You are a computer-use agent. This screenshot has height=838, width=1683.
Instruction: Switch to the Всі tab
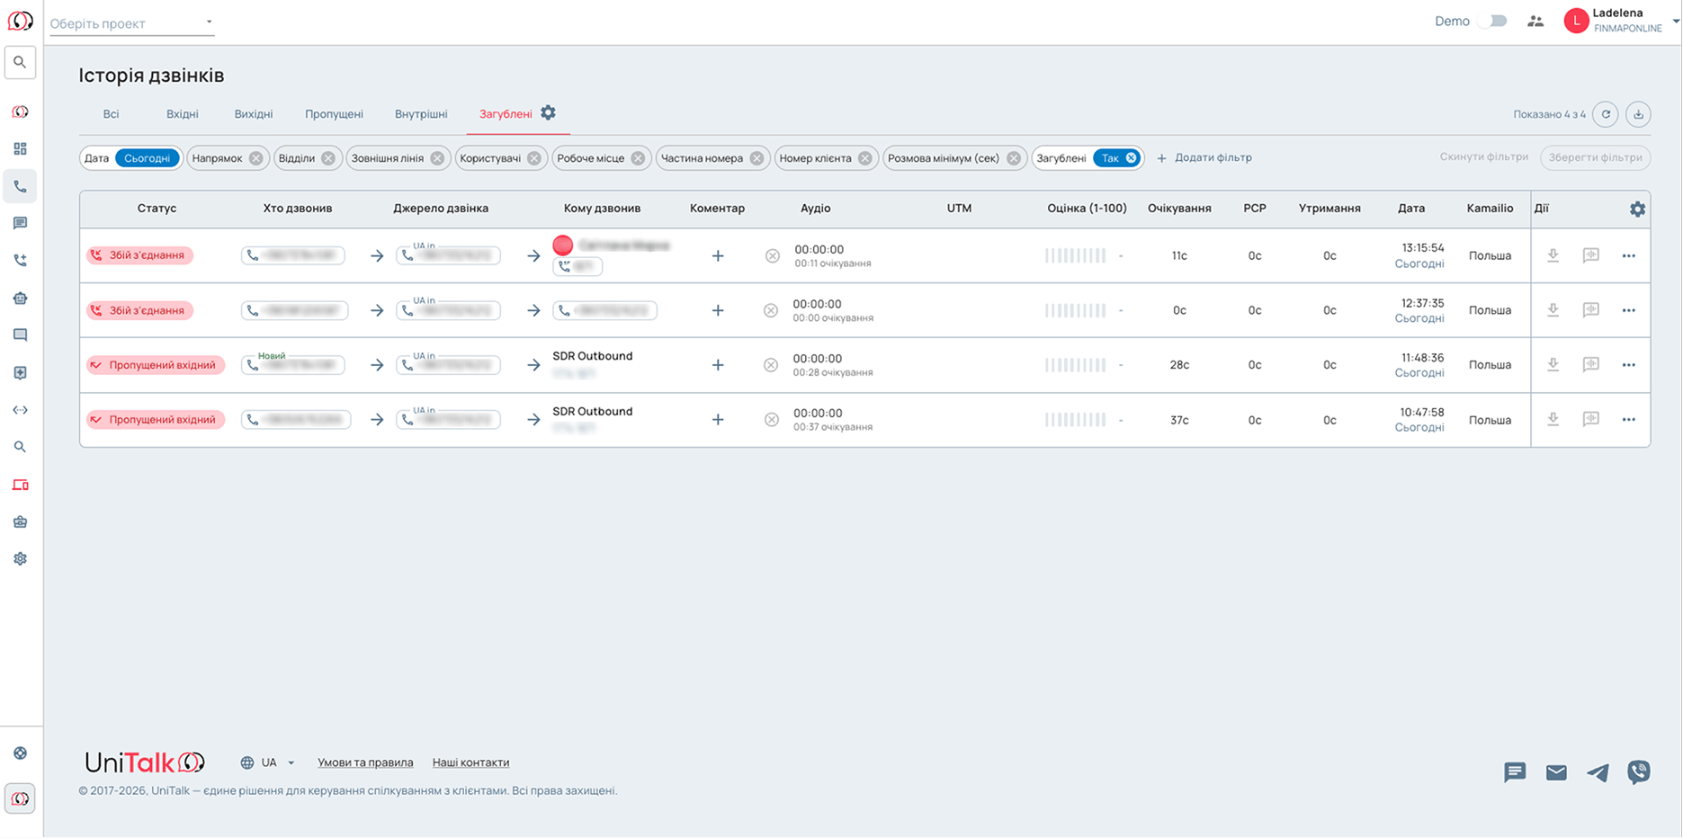click(x=111, y=114)
